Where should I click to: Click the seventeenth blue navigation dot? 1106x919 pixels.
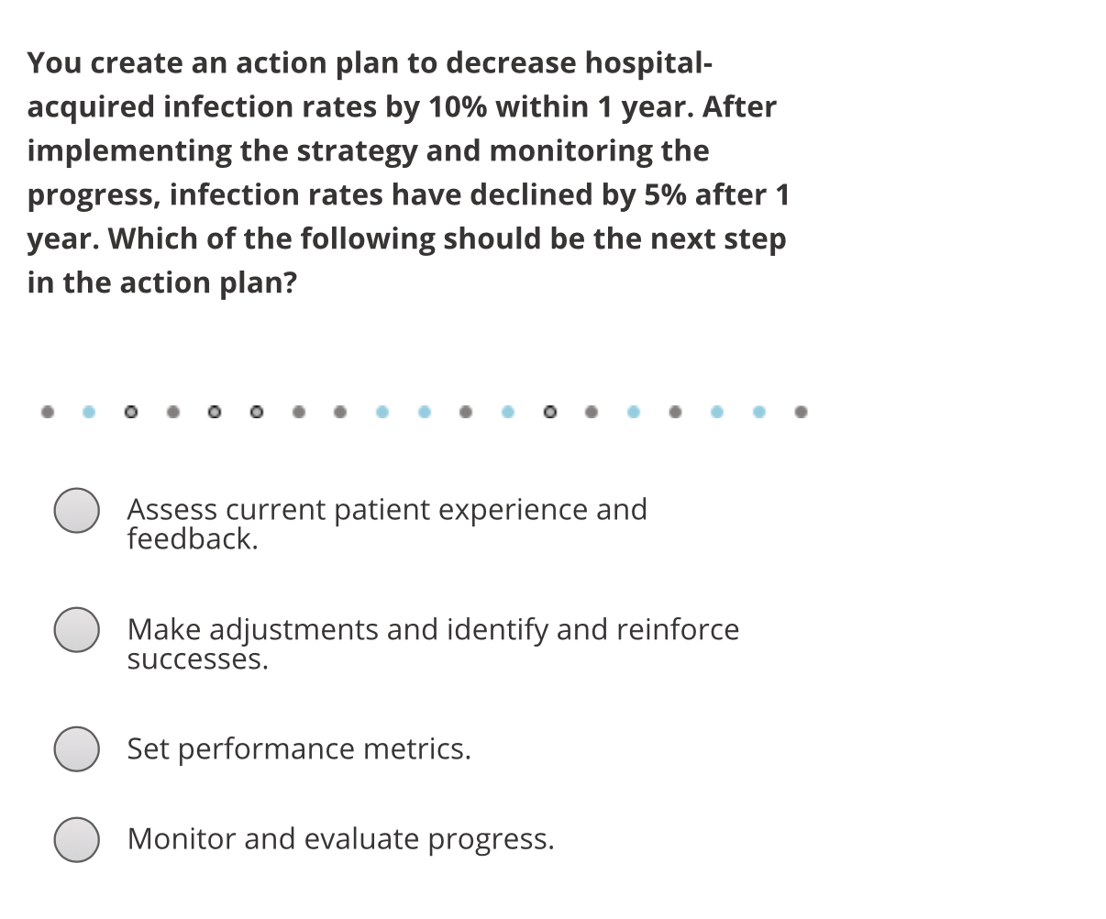click(x=716, y=412)
